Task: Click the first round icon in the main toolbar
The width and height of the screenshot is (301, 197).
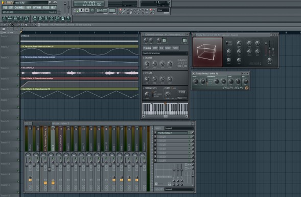Action: 4,18
